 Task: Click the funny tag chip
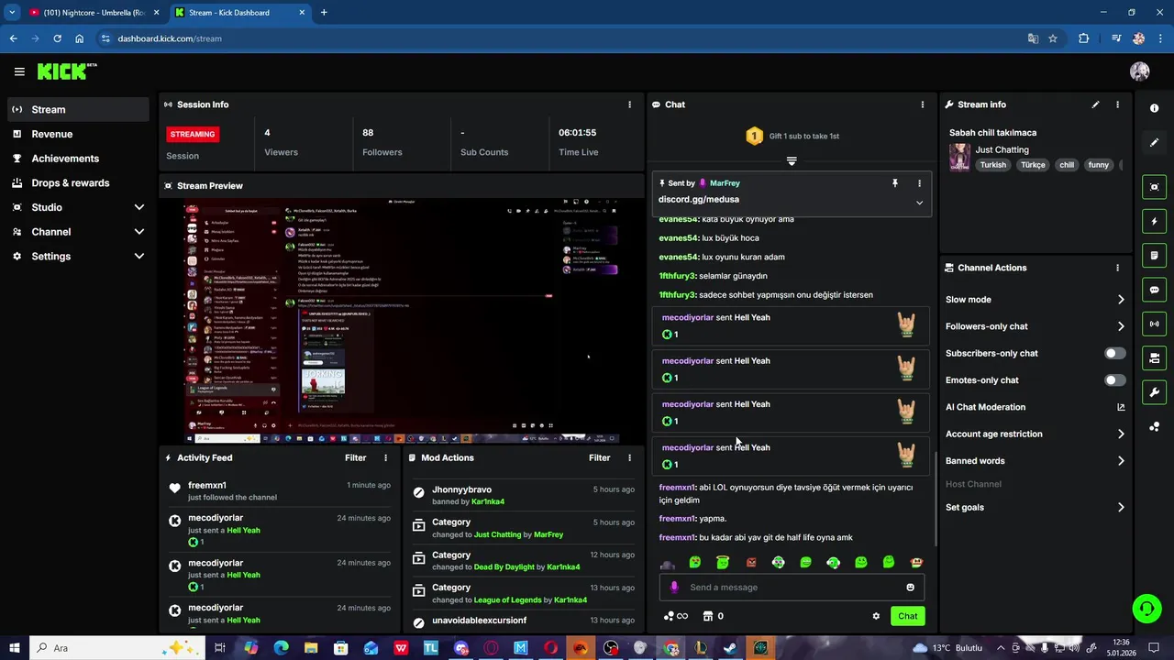click(x=1098, y=165)
